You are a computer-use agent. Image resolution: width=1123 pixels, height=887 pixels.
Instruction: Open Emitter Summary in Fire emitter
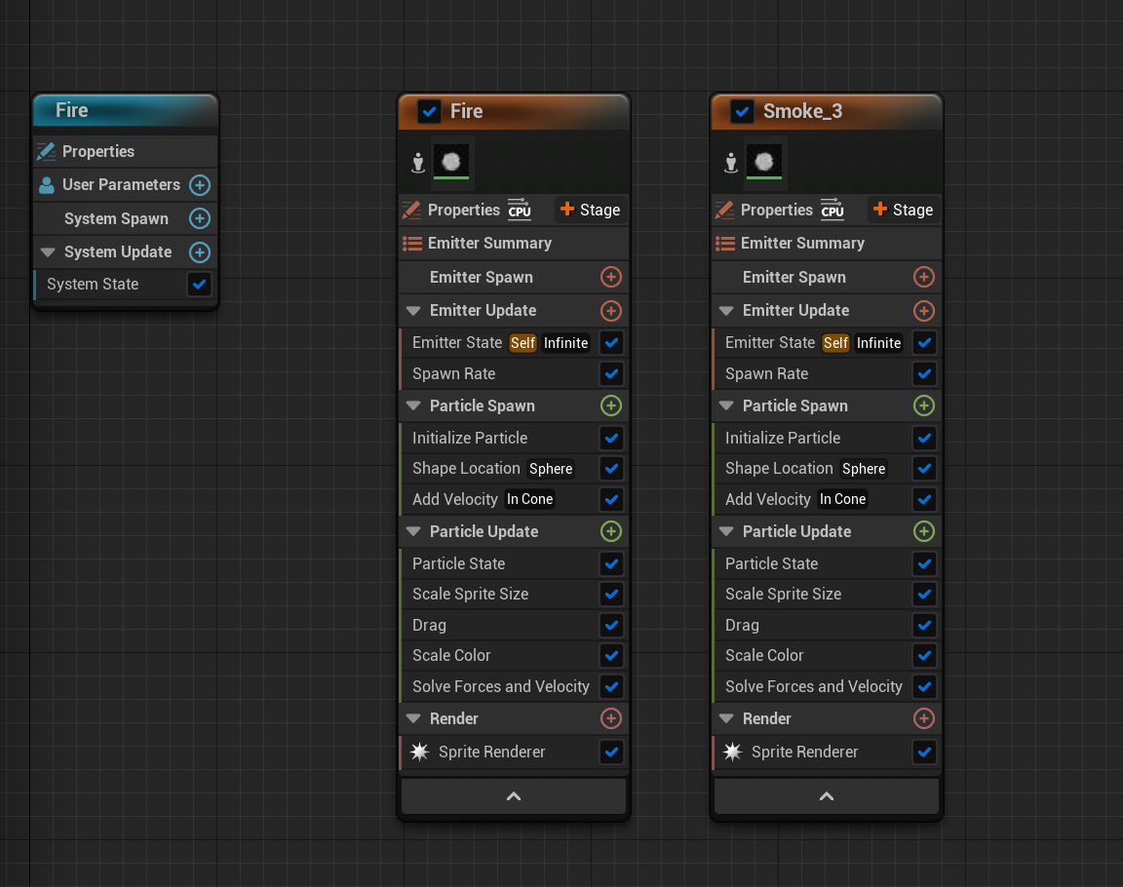[489, 244]
